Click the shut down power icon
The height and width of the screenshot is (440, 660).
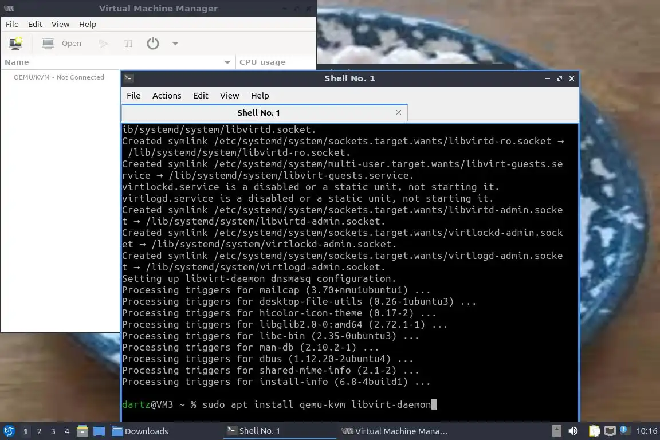pyautogui.click(x=153, y=44)
